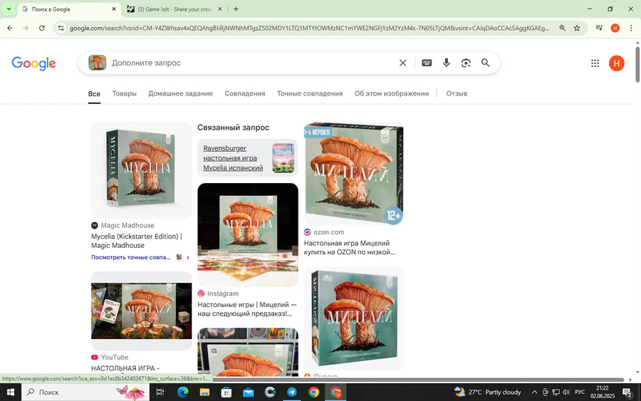Open Telegram from taskbar

(292, 392)
